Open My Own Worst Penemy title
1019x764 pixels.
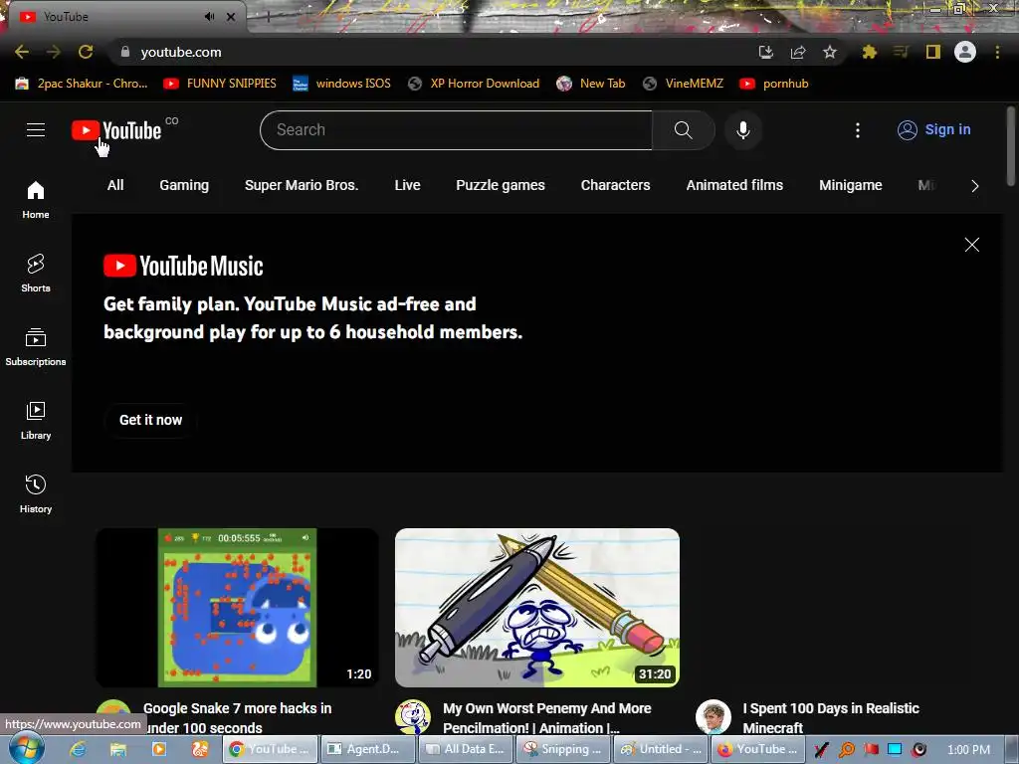[x=547, y=718]
